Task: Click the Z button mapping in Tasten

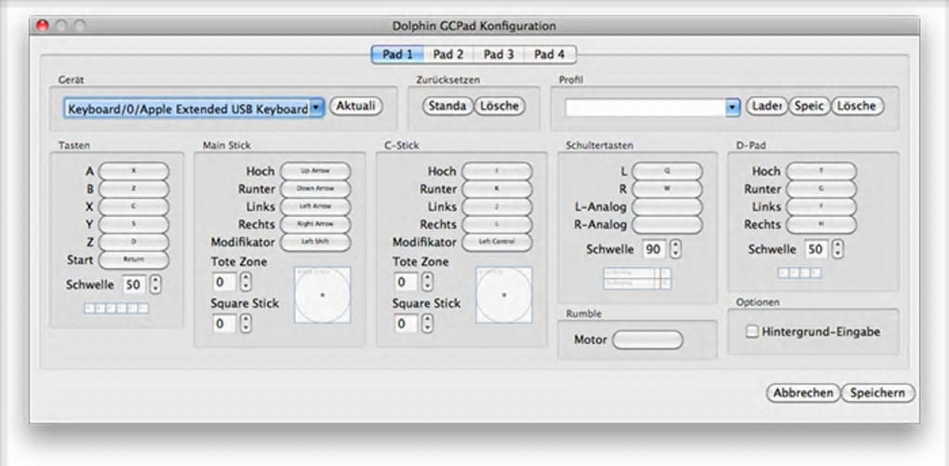Action: pos(134,242)
